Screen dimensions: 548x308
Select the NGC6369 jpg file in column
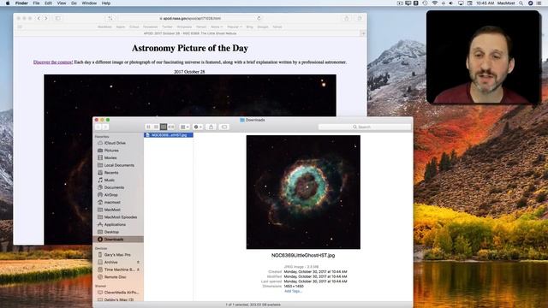pos(169,135)
